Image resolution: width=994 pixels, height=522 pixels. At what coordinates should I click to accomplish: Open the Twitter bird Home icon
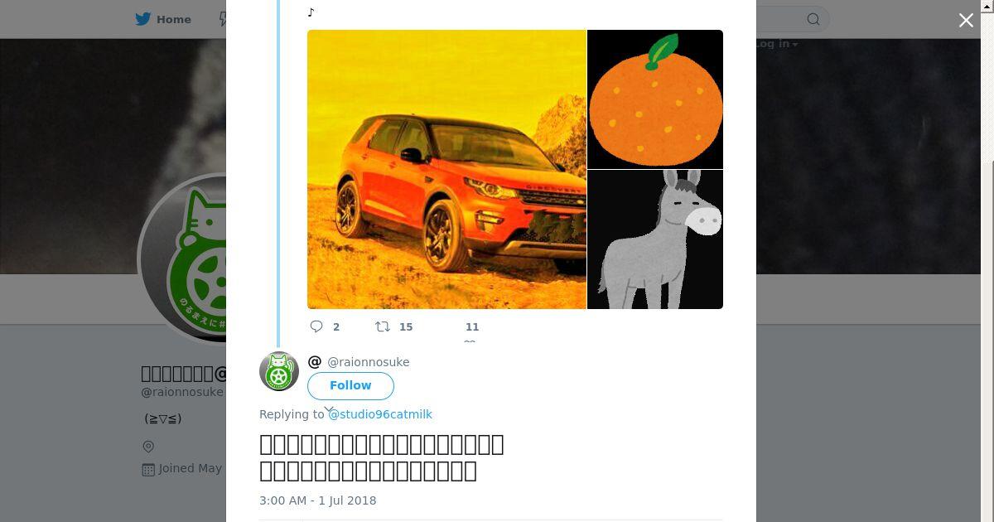point(145,19)
